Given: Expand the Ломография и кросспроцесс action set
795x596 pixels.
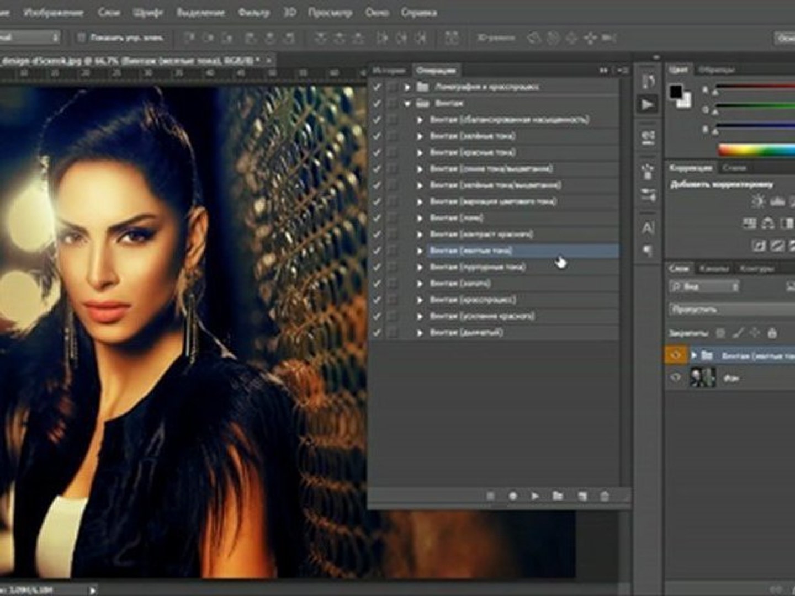Looking at the screenshot, I should point(407,87).
